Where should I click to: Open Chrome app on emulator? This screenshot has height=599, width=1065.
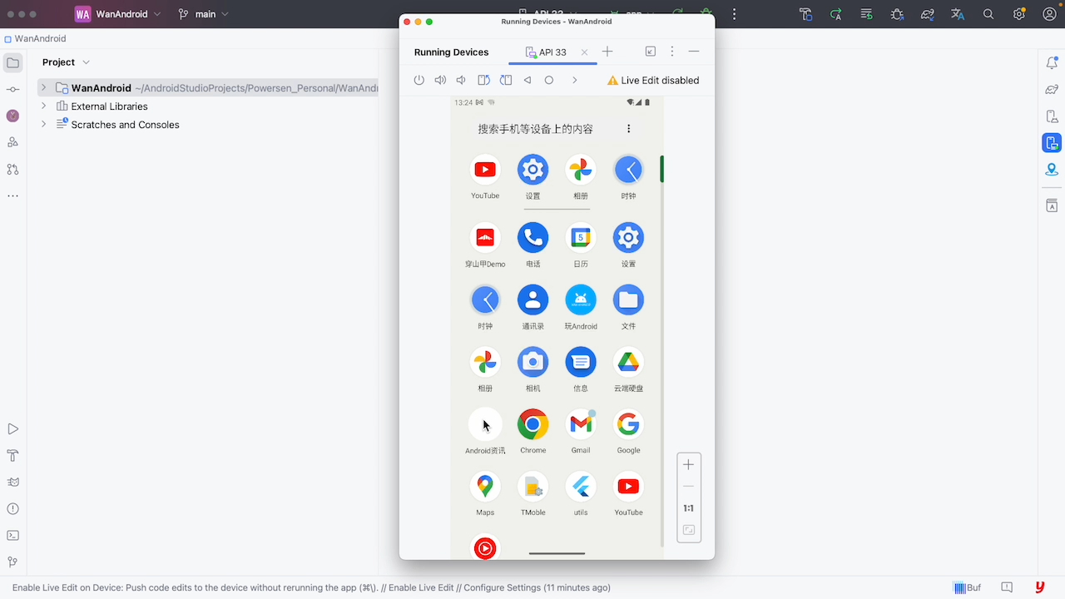click(x=532, y=431)
